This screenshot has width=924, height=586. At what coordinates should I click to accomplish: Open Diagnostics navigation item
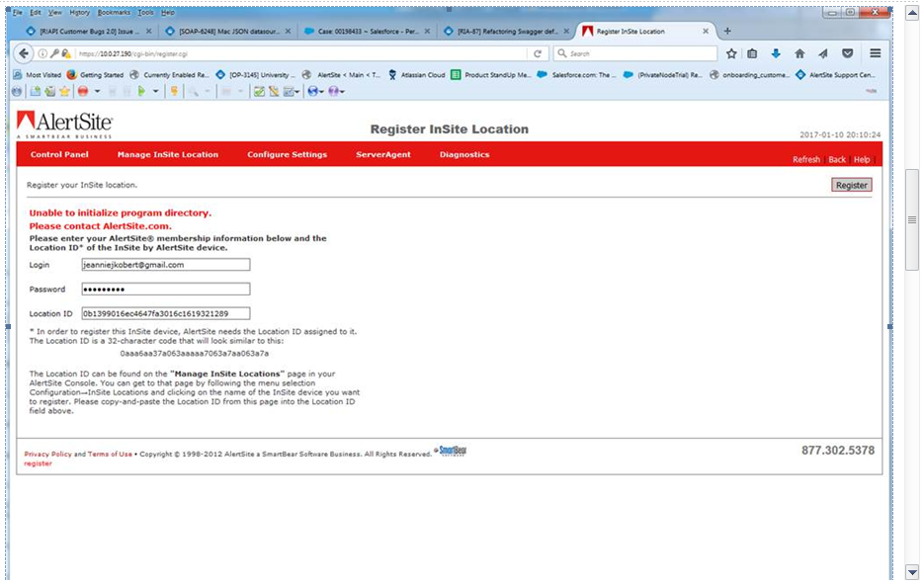tap(464, 154)
